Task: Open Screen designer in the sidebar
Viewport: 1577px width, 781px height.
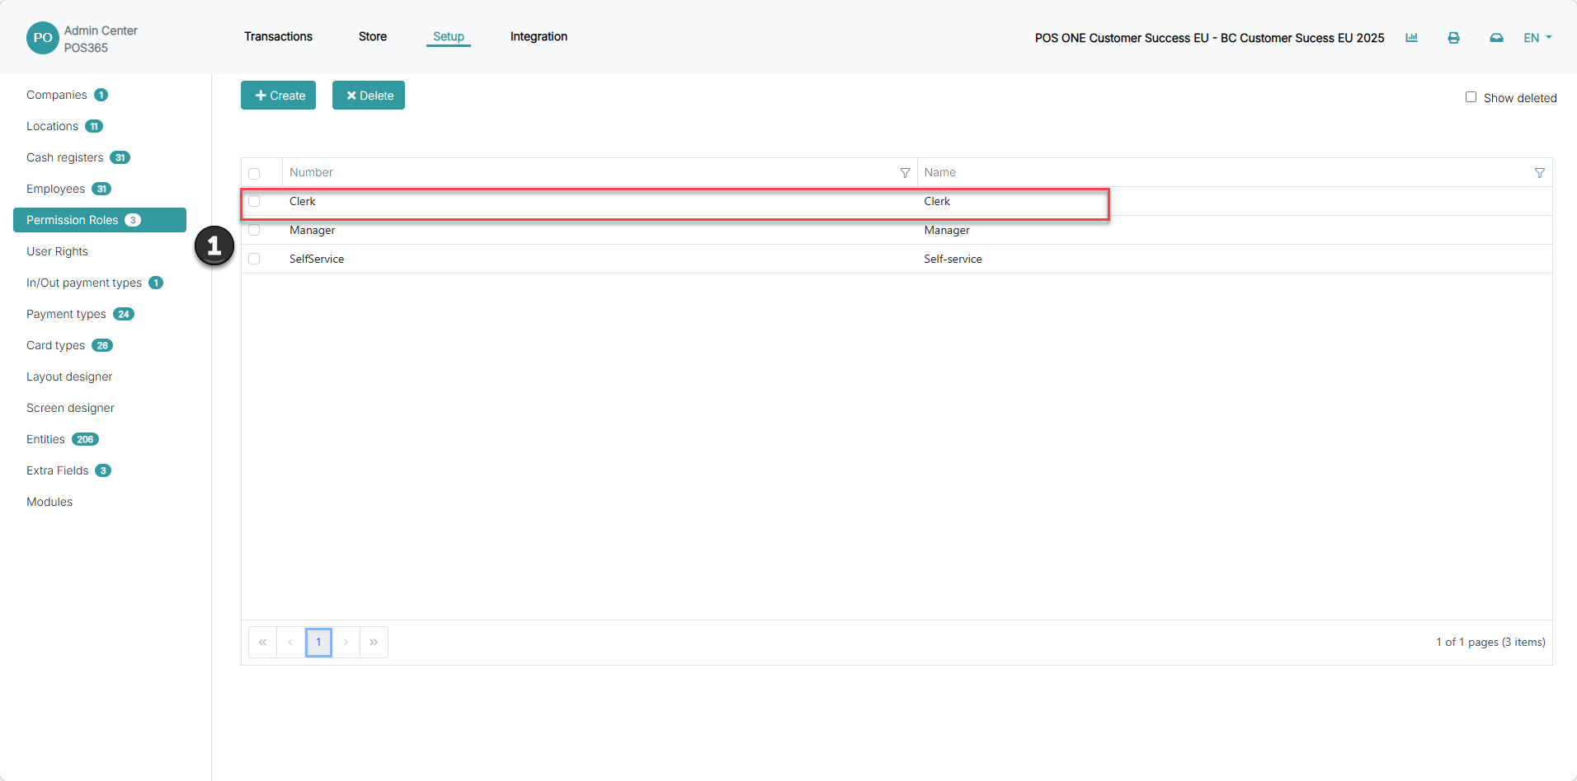Action: [70, 408]
